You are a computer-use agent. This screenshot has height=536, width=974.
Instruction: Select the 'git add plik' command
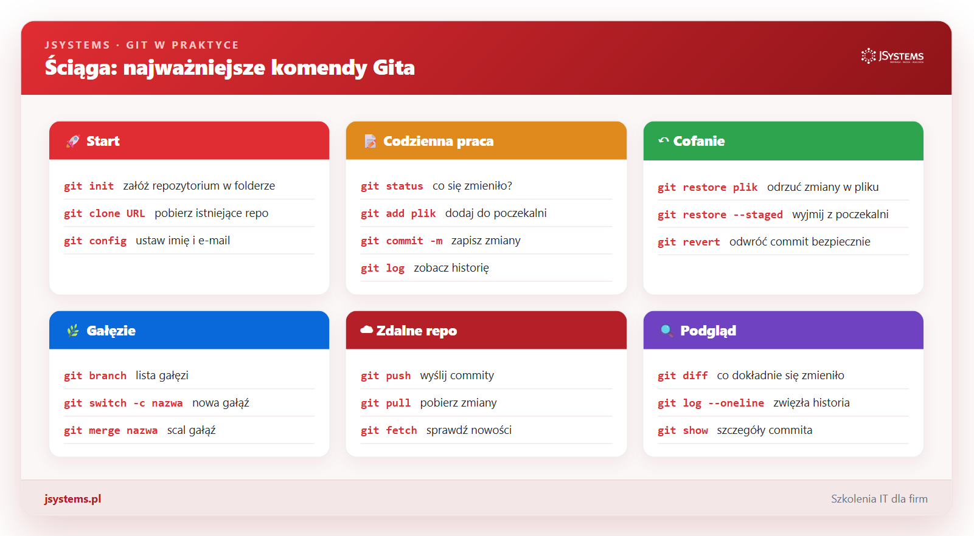pos(398,213)
